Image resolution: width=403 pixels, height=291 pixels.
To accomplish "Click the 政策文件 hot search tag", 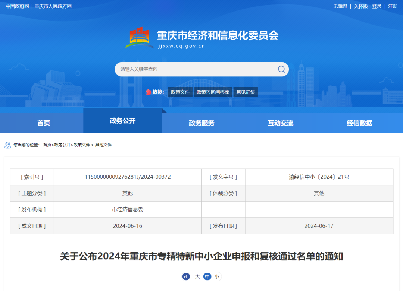I will 180,92.
